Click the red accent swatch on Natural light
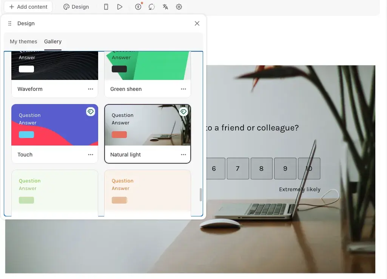Viewport: 387px width, 279px height. 119,134
